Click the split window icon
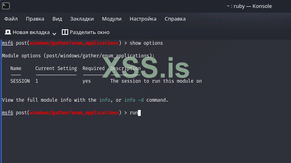This screenshot has width=291, height=163. click(65, 32)
